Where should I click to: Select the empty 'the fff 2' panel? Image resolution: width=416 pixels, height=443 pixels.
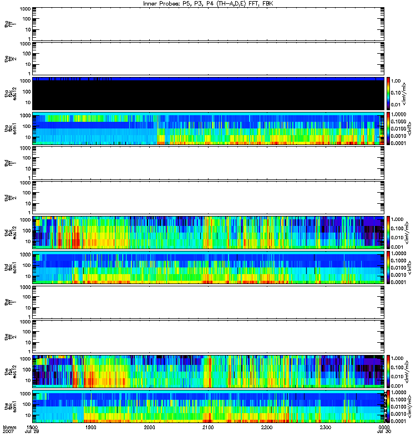click(x=209, y=337)
